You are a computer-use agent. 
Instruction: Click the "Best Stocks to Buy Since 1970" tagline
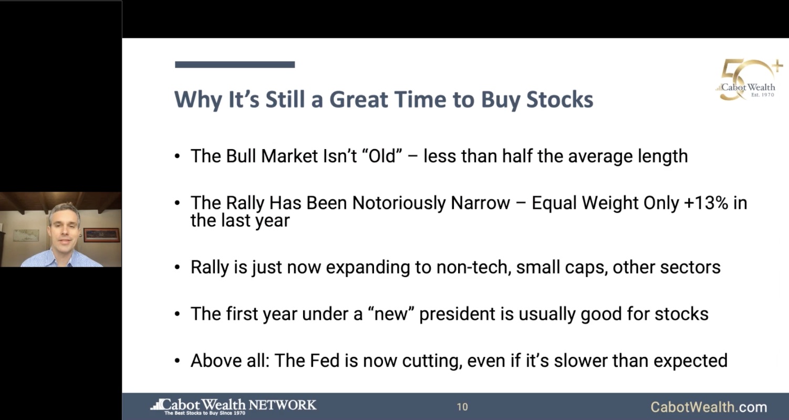(205, 413)
